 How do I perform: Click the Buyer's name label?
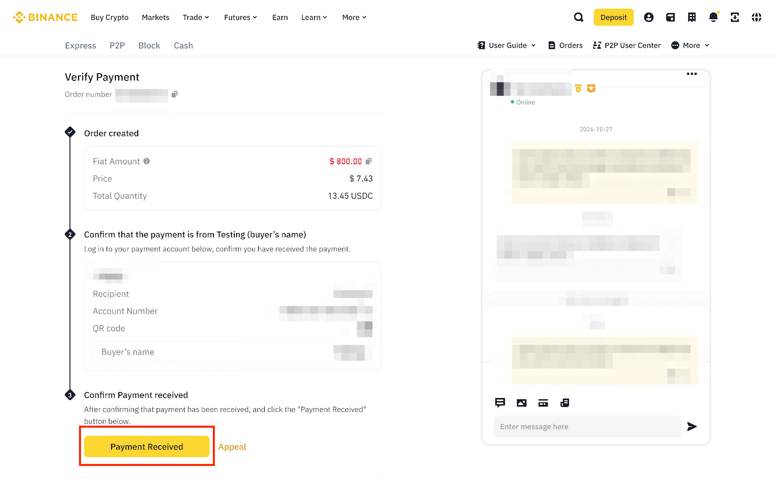(x=128, y=352)
